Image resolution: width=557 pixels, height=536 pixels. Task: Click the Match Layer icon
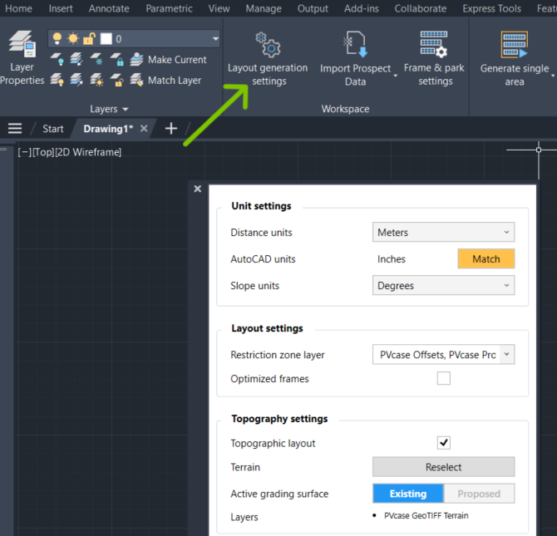tap(137, 81)
